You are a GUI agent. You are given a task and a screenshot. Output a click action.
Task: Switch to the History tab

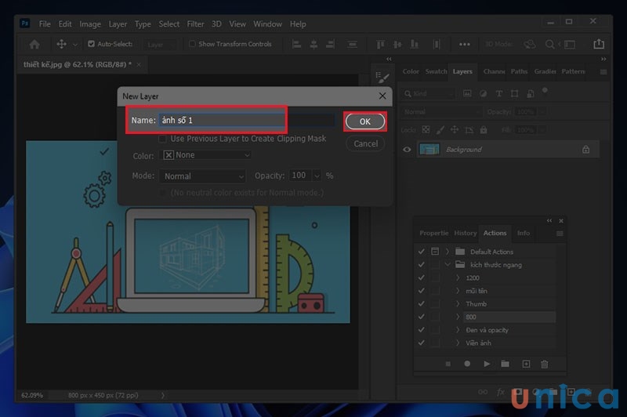(465, 233)
